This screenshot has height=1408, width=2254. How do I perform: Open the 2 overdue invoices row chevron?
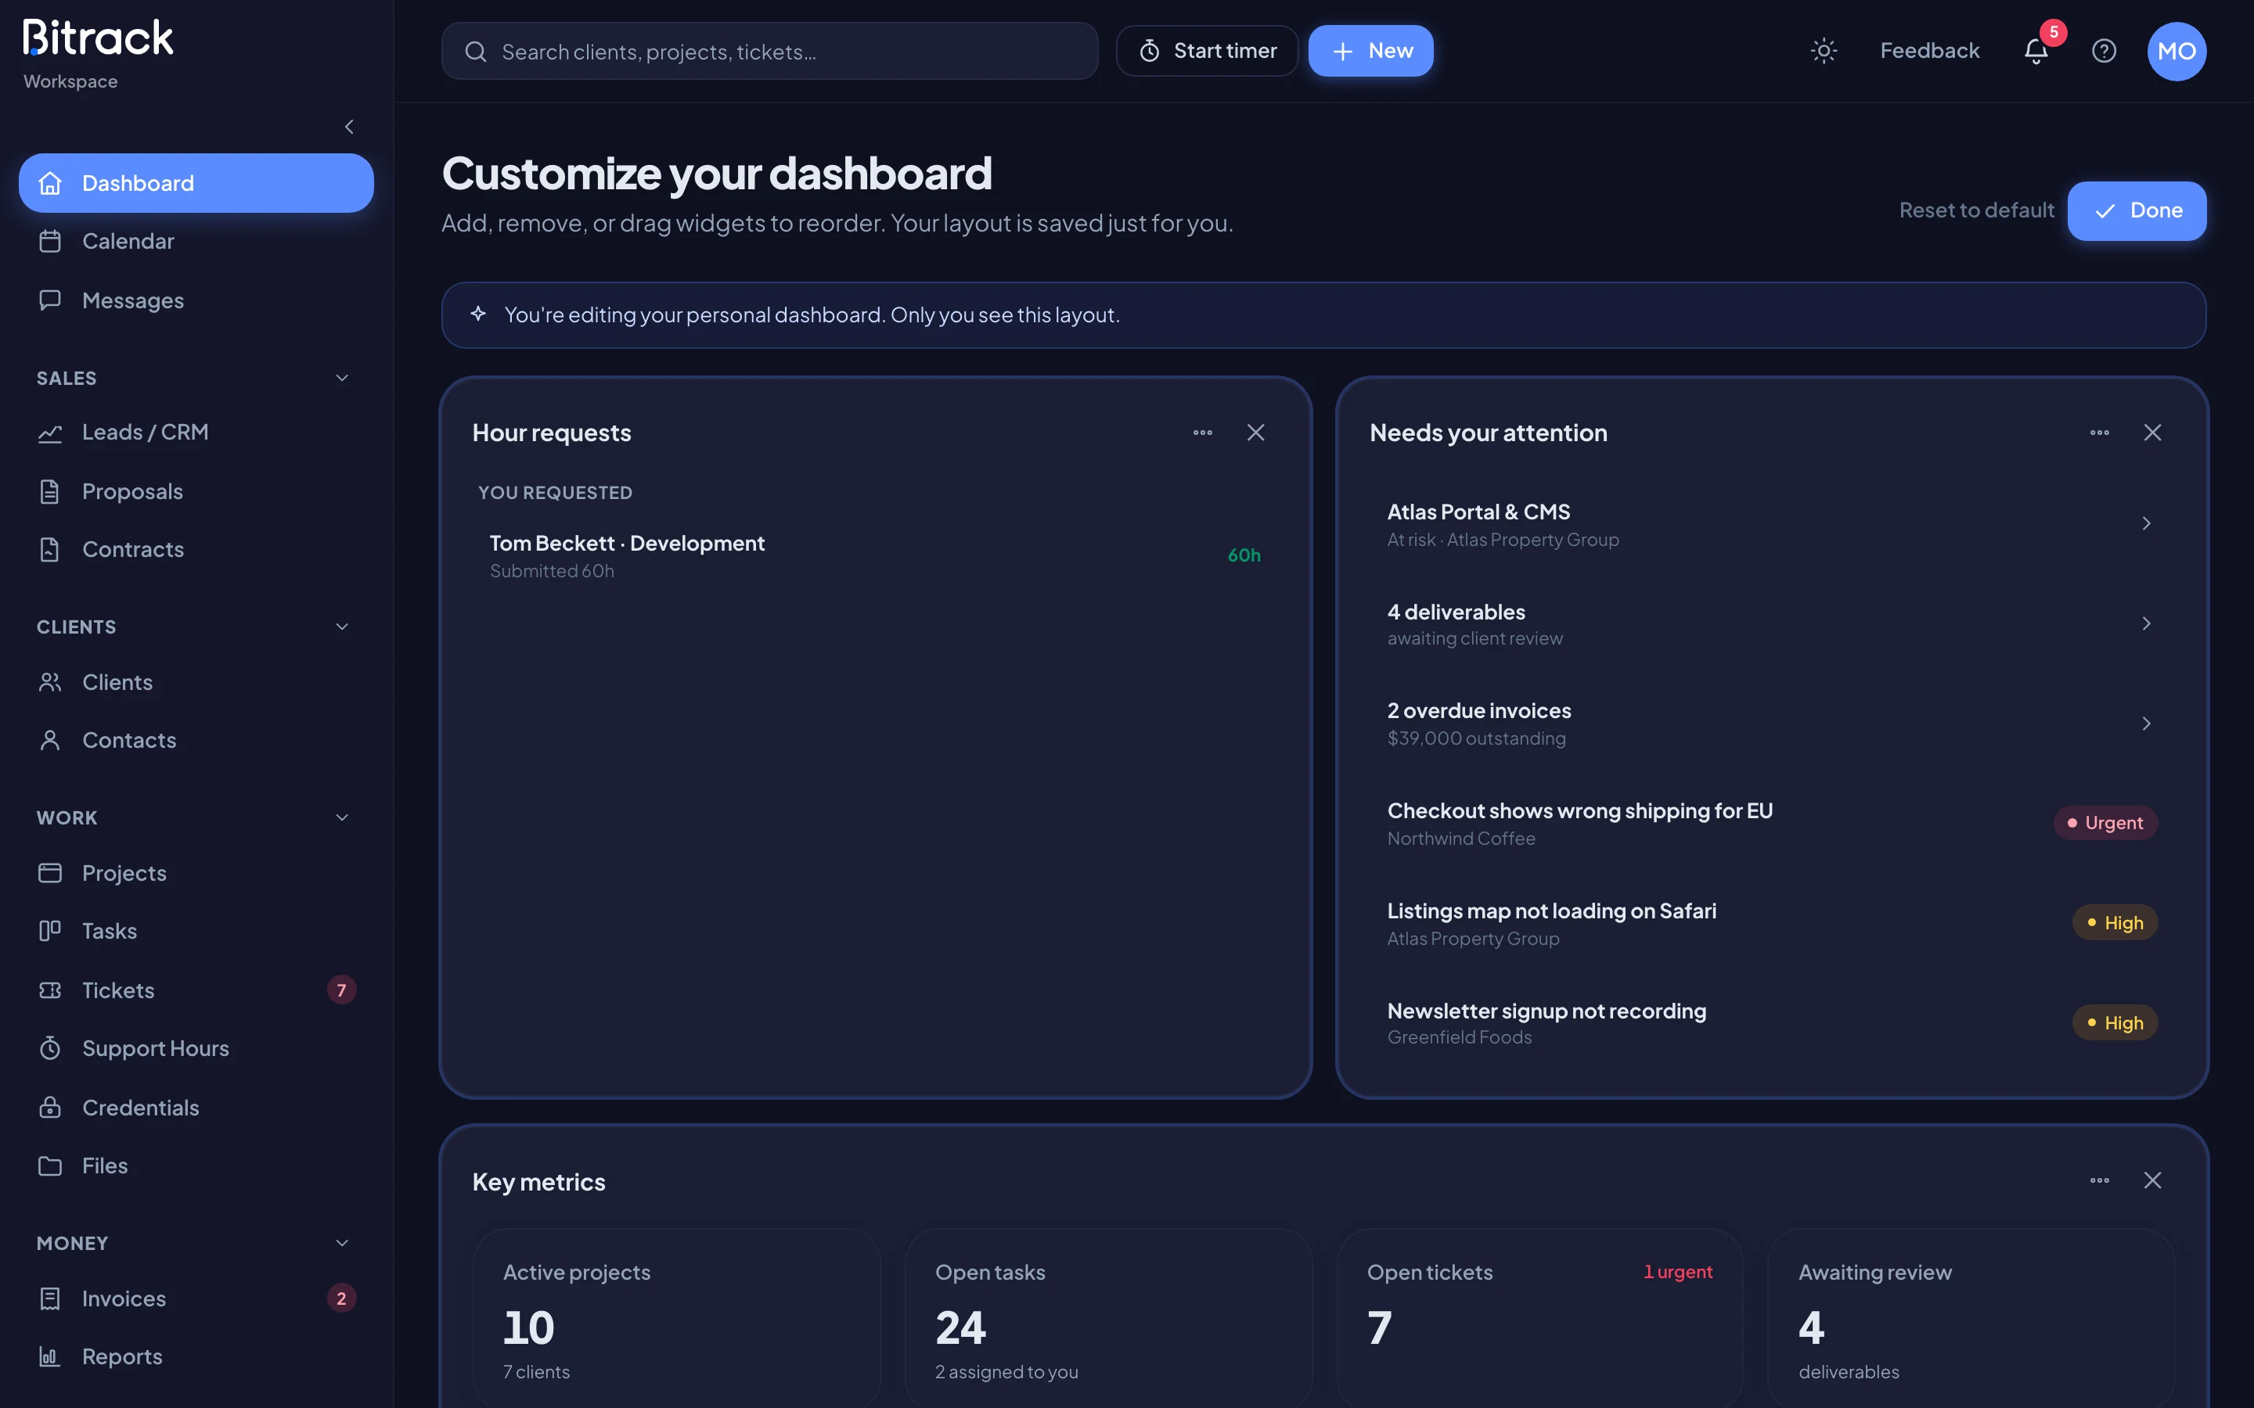pyautogui.click(x=2146, y=724)
